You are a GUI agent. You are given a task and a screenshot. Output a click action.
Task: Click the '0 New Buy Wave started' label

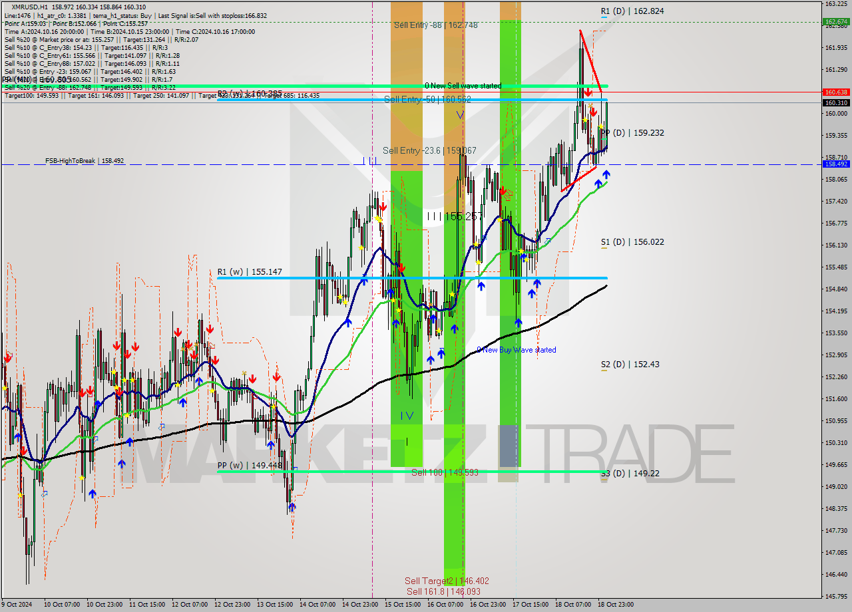(x=516, y=350)
